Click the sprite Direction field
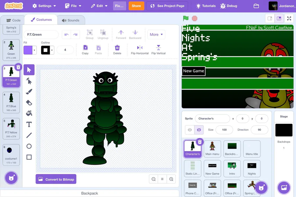The image size is (296, 197). point(259,130)
